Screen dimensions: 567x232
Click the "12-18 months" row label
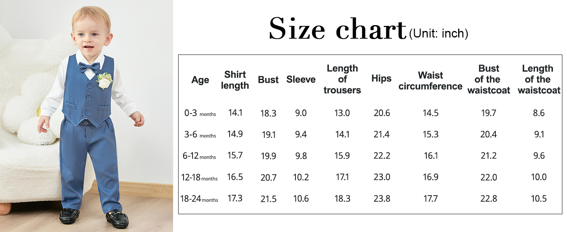pyautogui.click(x=199, y=178)
